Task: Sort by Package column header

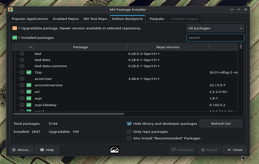Action: click(80, 47)
